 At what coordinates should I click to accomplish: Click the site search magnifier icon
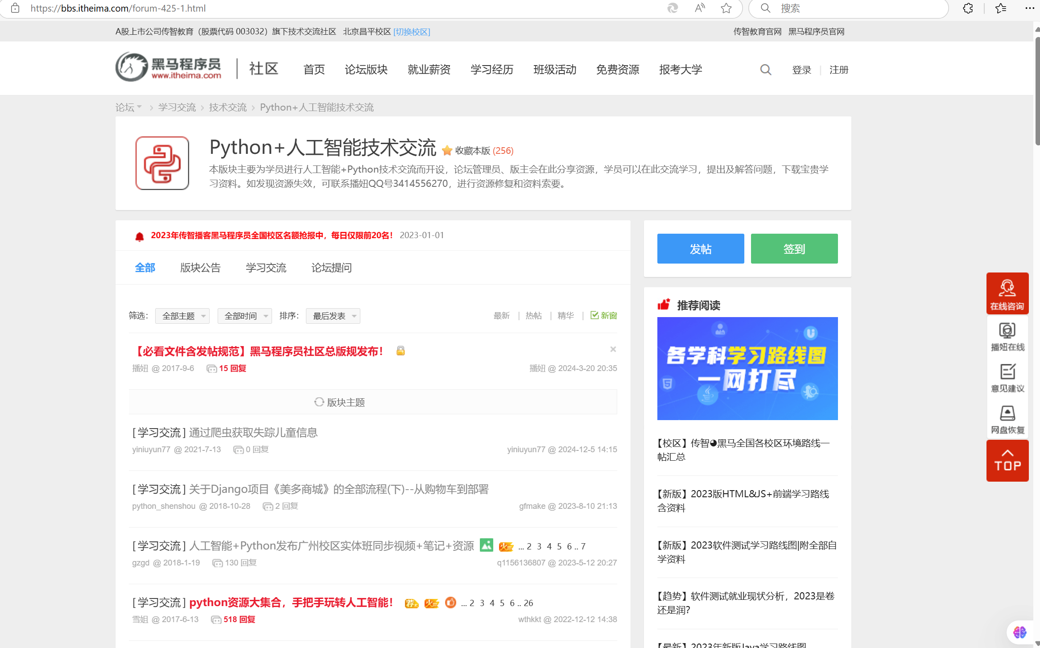coord(765,70)
